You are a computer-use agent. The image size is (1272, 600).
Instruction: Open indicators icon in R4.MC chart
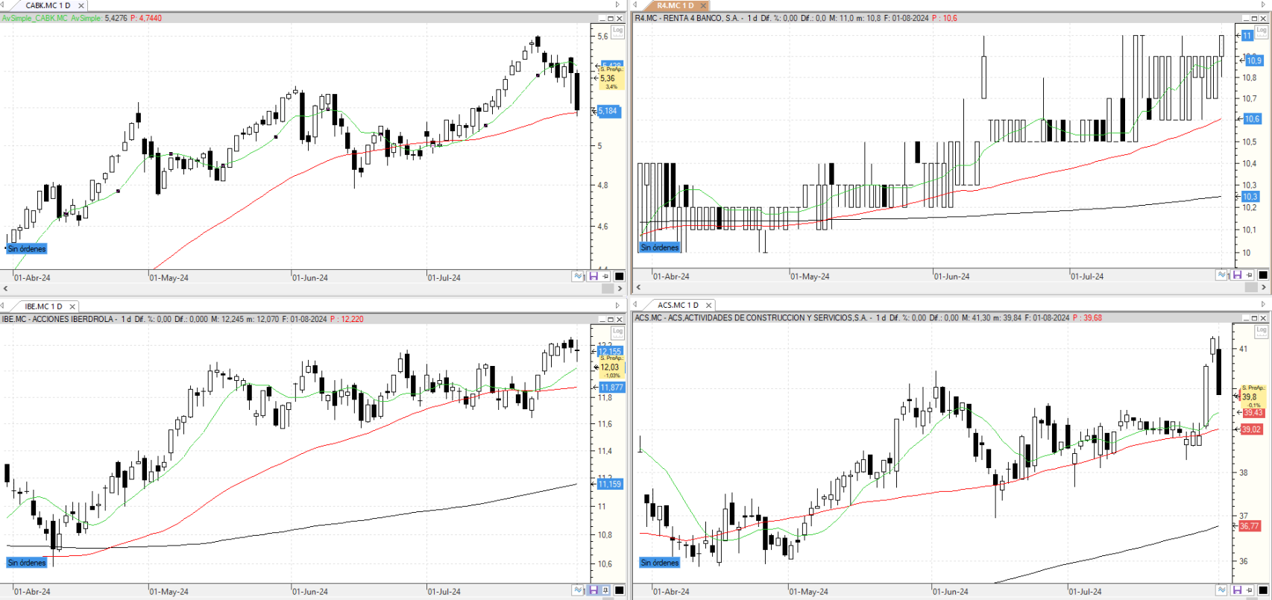coord(1222,275)
